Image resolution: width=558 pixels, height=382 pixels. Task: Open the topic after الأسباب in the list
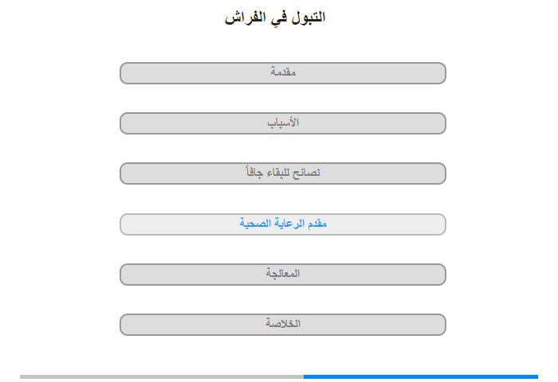282,173
